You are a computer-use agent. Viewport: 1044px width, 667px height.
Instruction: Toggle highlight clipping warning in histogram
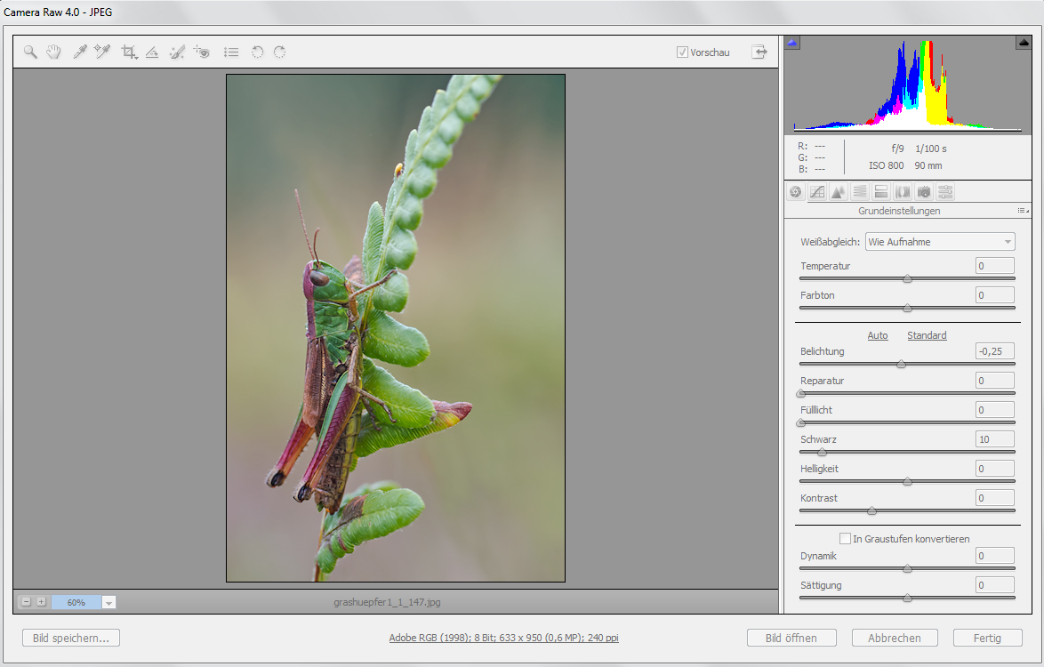pos(1023,43)
